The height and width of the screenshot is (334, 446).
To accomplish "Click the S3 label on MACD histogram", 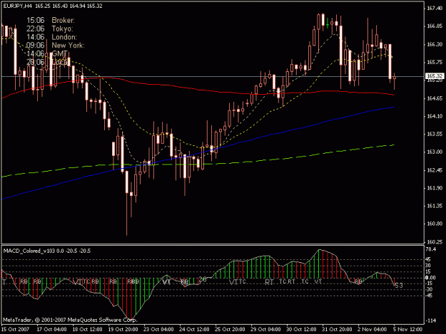I will [399, 286].
